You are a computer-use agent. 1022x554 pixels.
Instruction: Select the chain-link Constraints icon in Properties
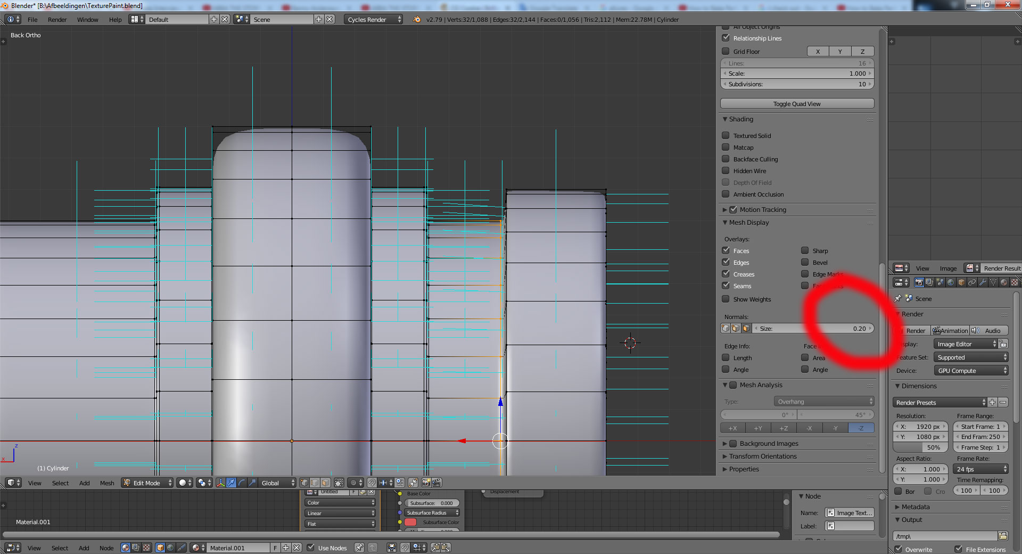972,282
